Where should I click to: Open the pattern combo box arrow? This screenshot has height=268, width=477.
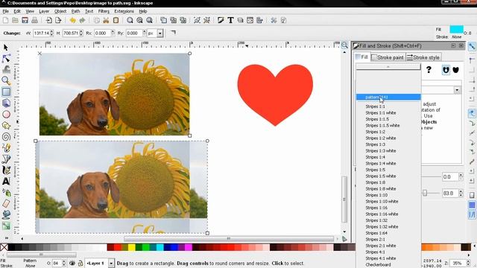[457, 90]
